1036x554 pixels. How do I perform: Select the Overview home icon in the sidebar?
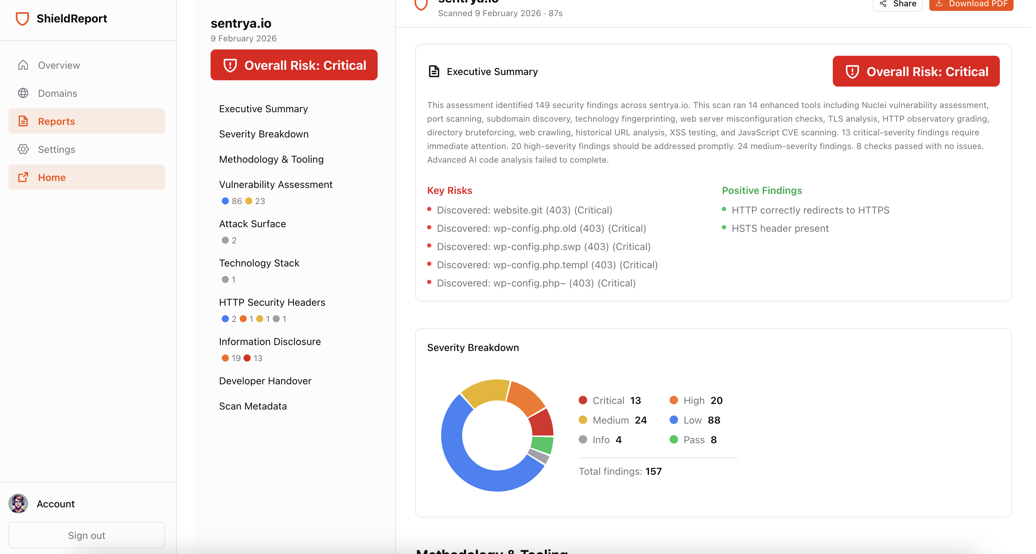[x=23, y=65]
